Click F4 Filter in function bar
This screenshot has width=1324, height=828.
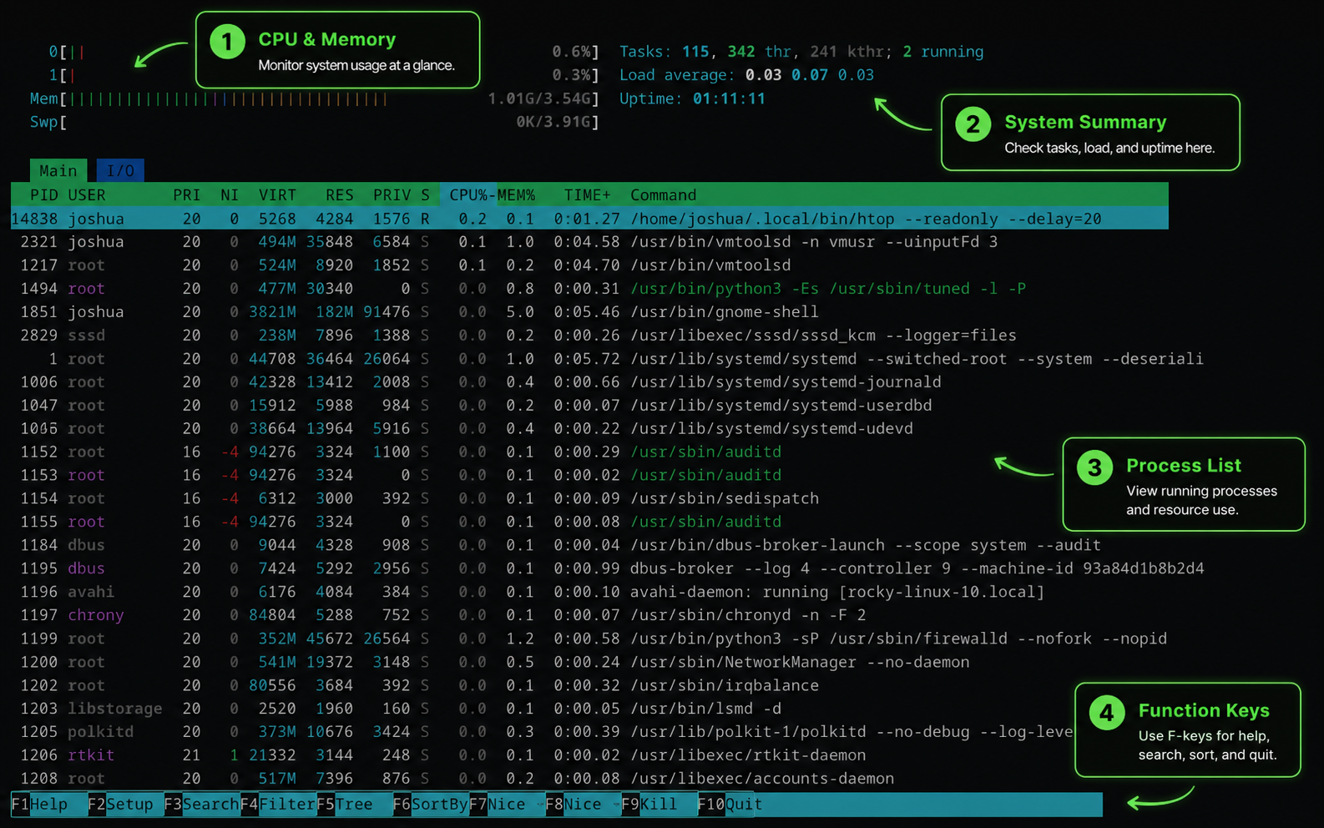[277, 805]
